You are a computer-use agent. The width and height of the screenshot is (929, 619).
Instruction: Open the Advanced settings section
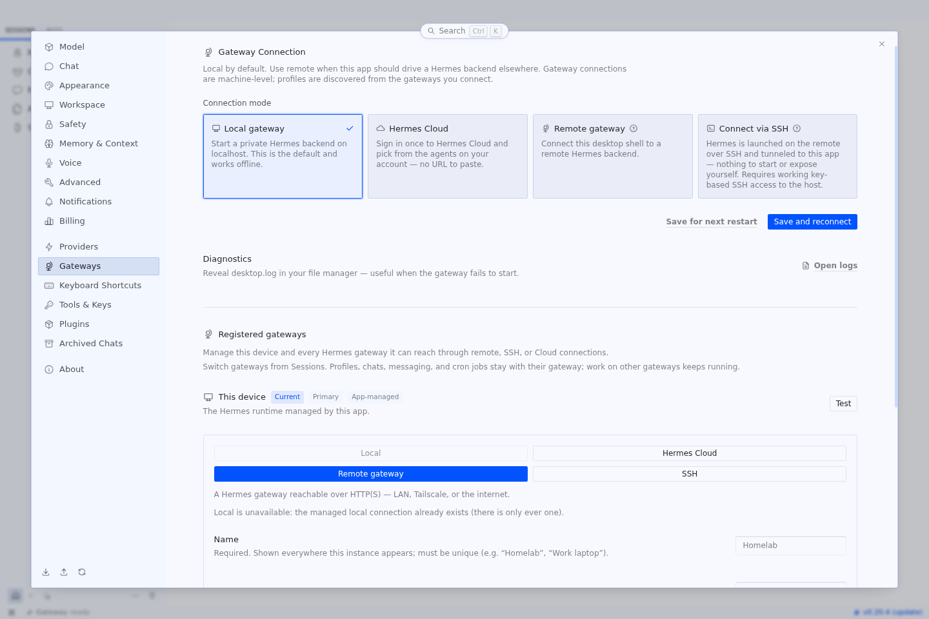(x=98, y=182)
